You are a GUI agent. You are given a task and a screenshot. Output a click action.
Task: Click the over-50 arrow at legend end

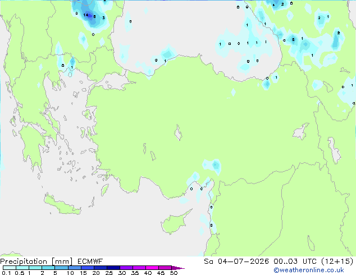178,268
